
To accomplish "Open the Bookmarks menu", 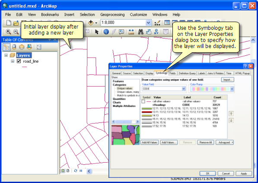I will pyautogui.click(x=50, y=15).
